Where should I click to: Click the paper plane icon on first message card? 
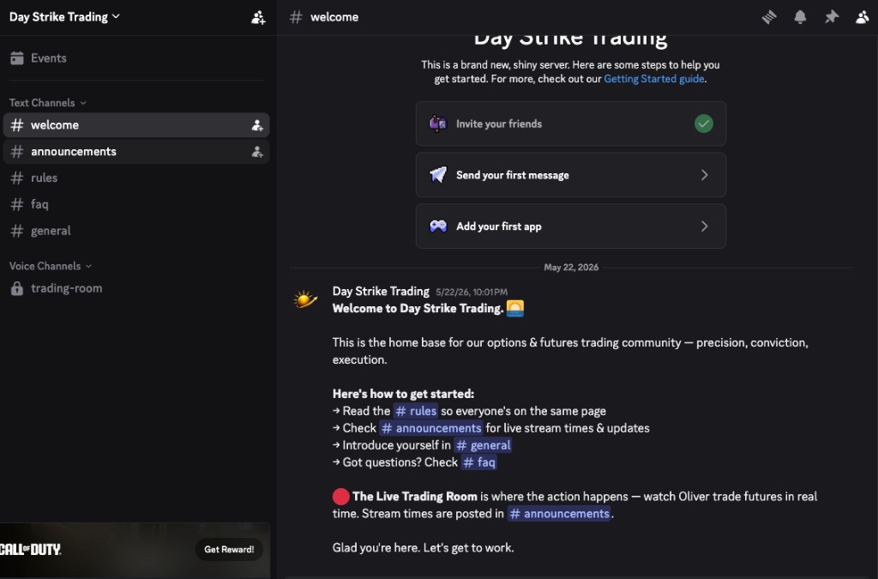[x=438, y=175]
